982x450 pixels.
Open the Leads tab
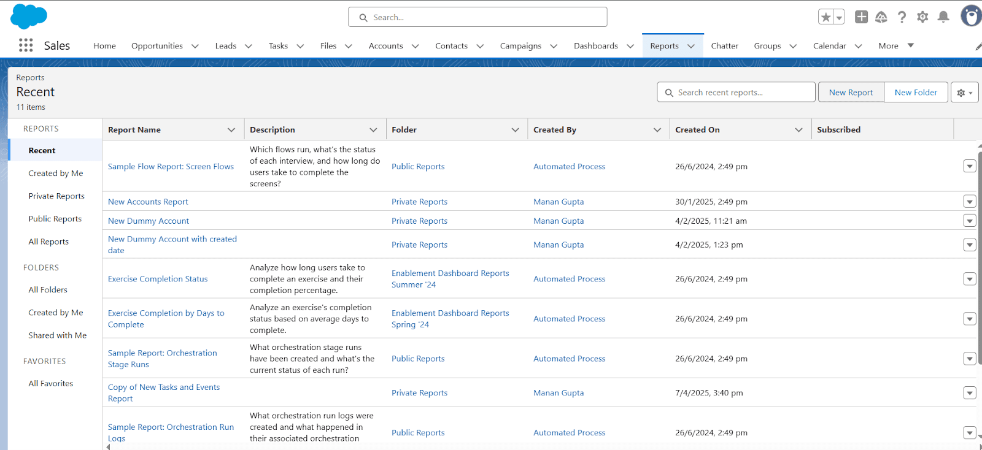pos(225,46)
